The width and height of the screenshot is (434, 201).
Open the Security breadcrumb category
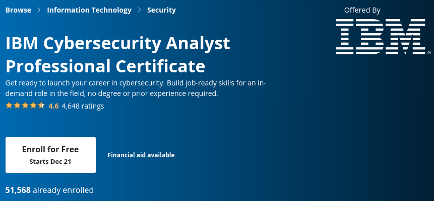coord(161,10)
